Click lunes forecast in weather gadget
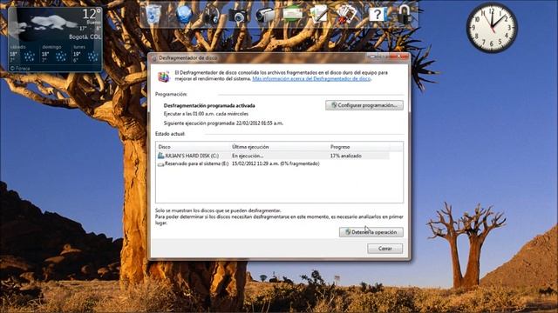Viewport: 558px width, 313px height. 86,53
